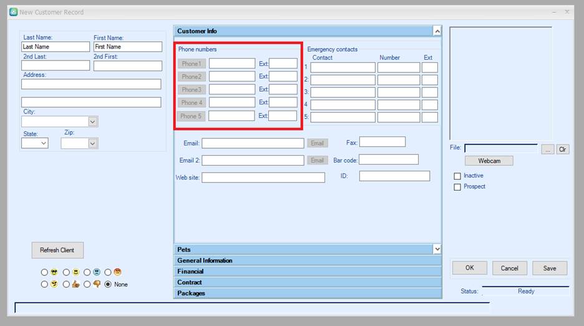Click the blue sad face icon
The height and width of the screenshot is (326, 584).
(96, 272)
